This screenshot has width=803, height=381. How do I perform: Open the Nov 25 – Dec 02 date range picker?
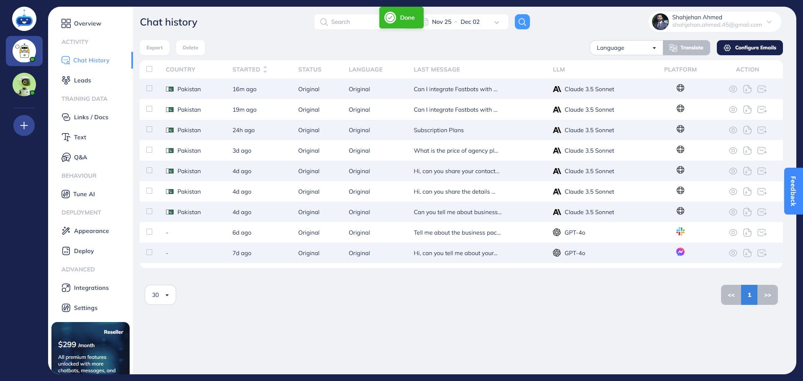pos(464,22)
